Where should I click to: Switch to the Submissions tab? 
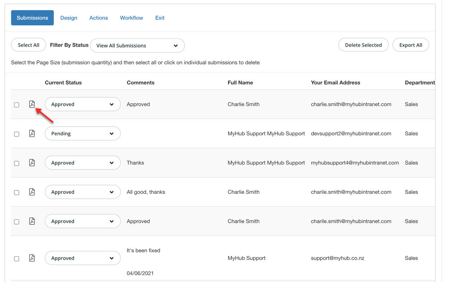pyautogui.click(x=32, y=17)
